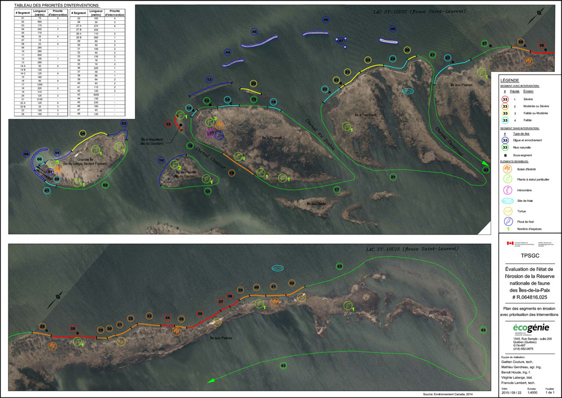562x398 pixels.
Task: Click the 'Île à Thomas' map label
Action: click(271, 138)
